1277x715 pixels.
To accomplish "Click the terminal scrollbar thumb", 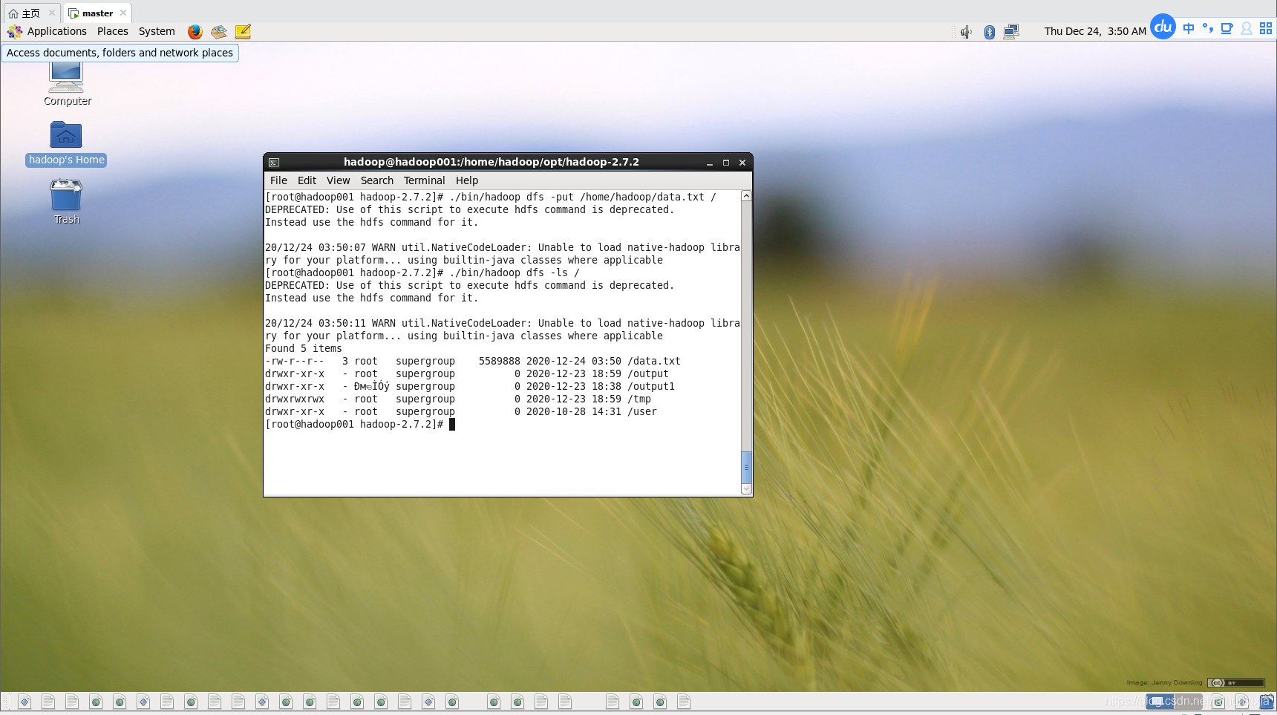I will 746,467.
